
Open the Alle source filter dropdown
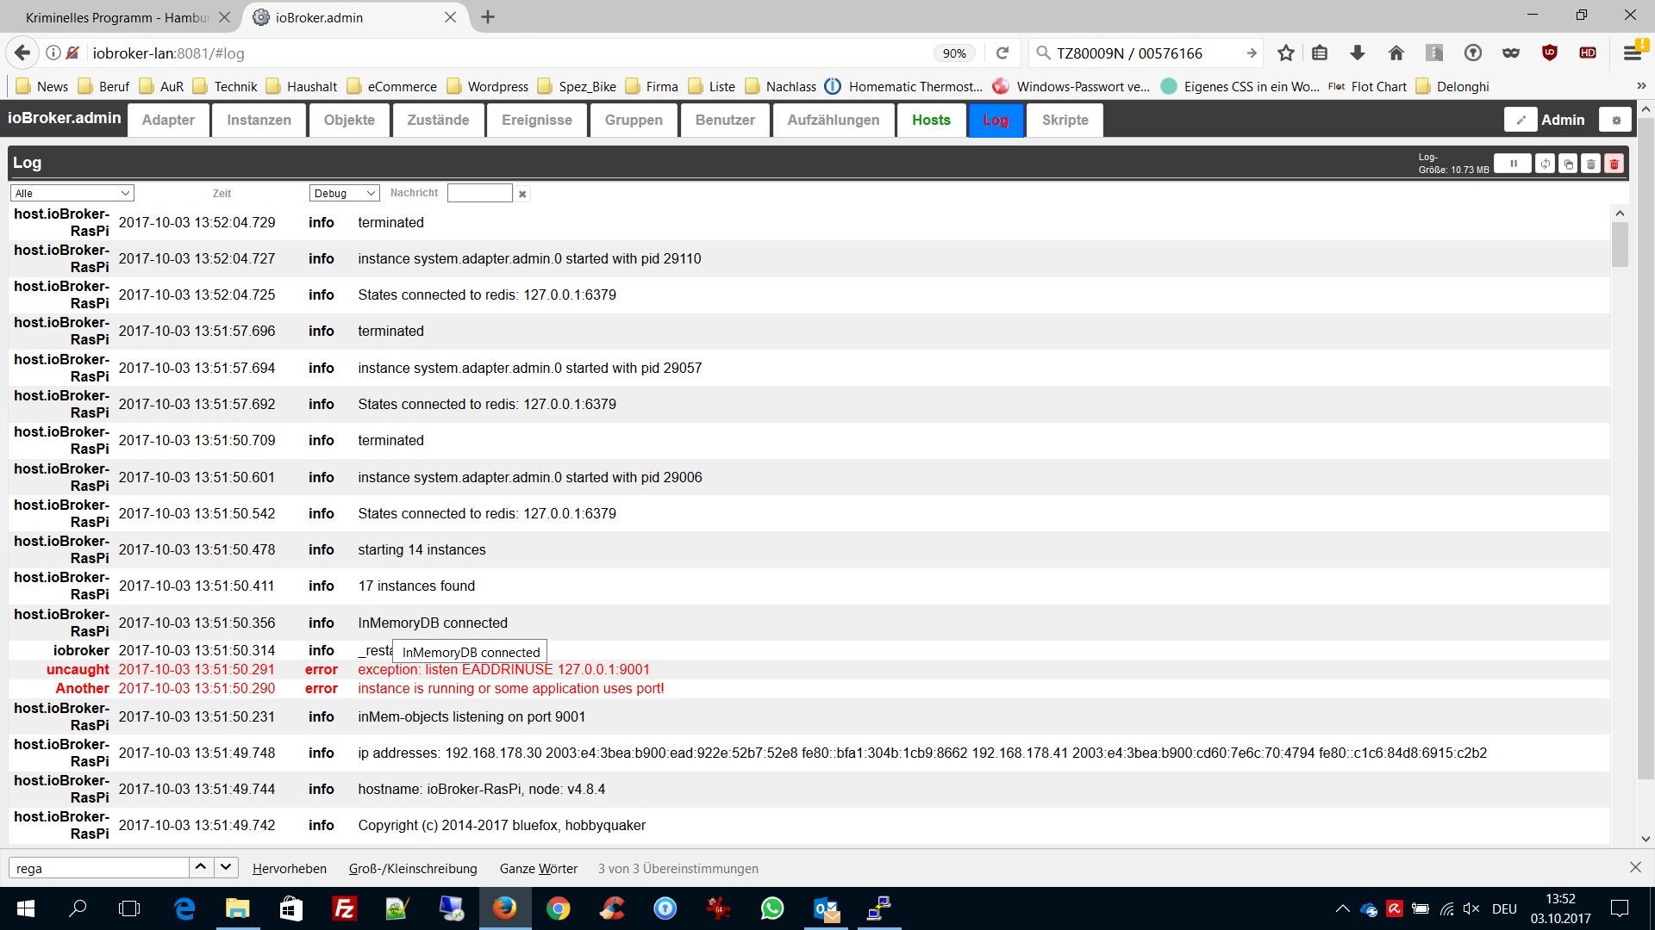point(72,193)
